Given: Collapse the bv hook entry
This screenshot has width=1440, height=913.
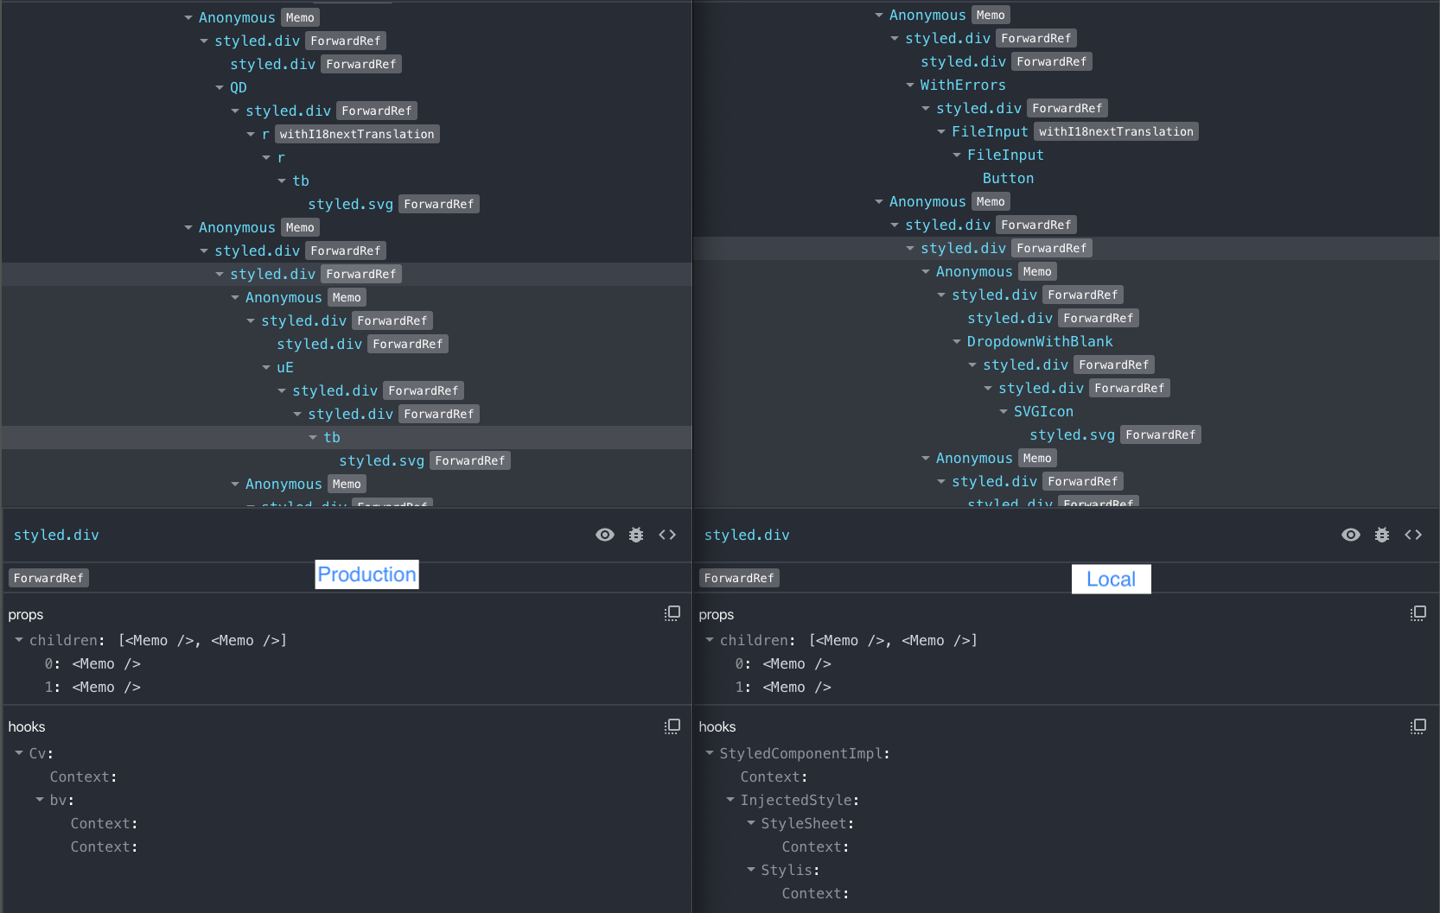Looking at the screenshot, I should tap(40, 800).
